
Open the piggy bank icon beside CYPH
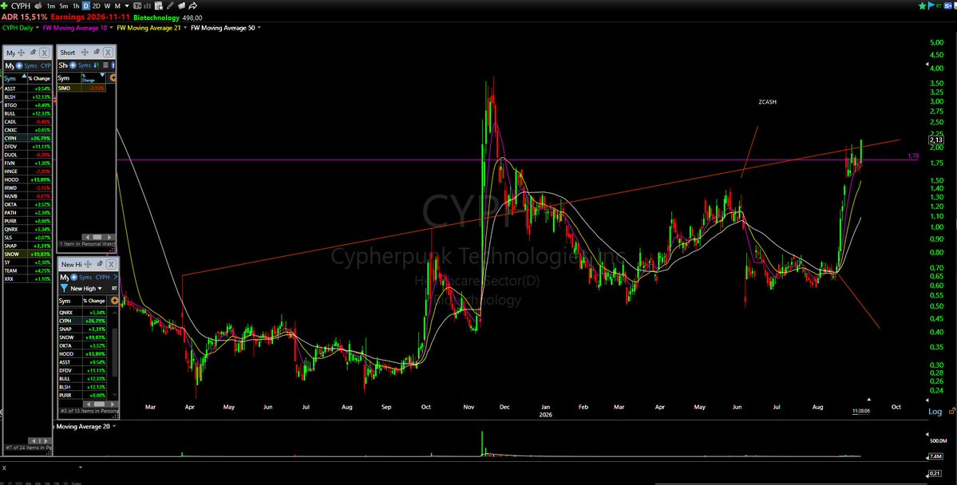coord(38,6)
